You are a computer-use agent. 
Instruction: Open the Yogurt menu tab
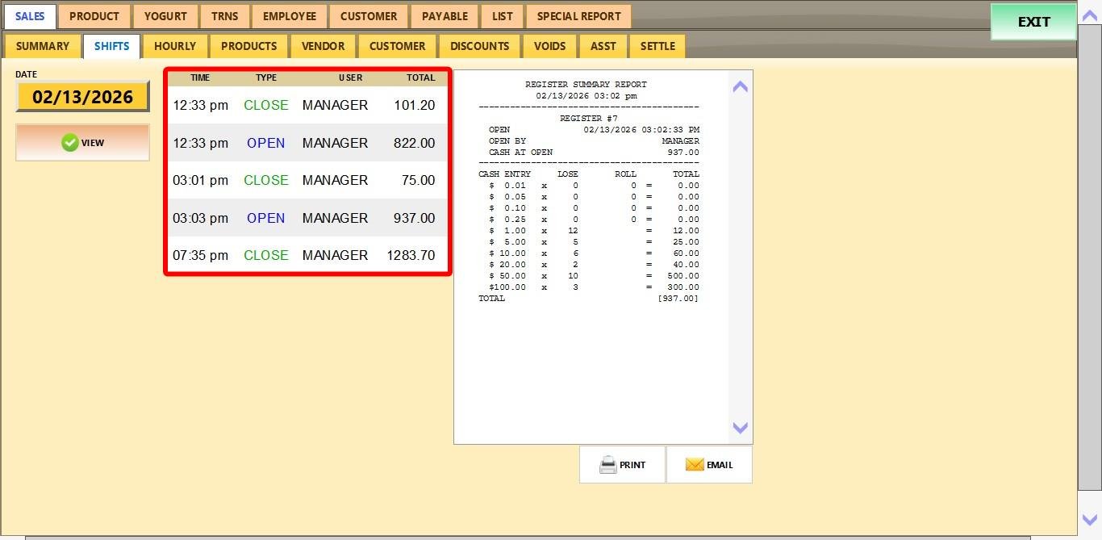[165, 16]
